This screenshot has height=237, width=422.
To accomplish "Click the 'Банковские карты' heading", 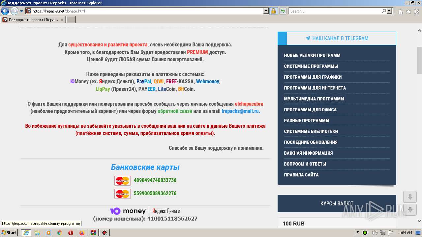I will [145, 167].
